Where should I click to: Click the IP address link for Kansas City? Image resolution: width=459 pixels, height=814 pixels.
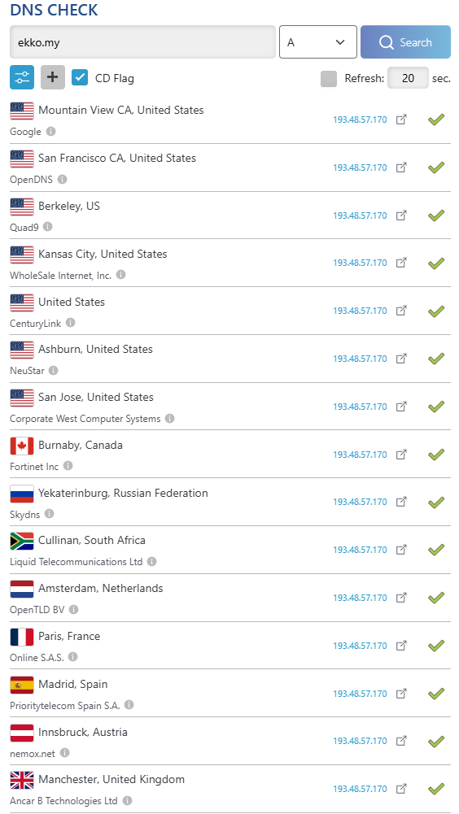(x=361, y=263)
